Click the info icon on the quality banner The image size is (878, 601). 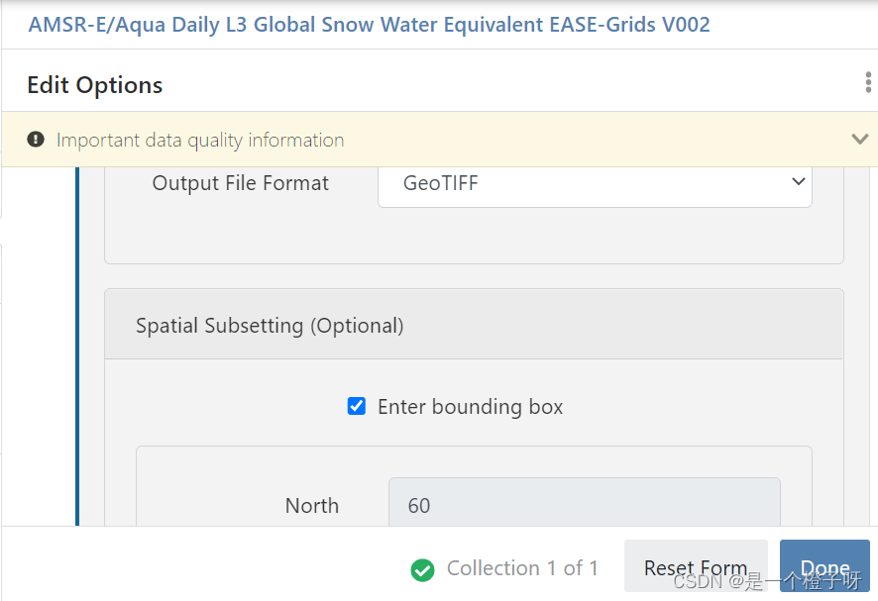coord(35,139)
